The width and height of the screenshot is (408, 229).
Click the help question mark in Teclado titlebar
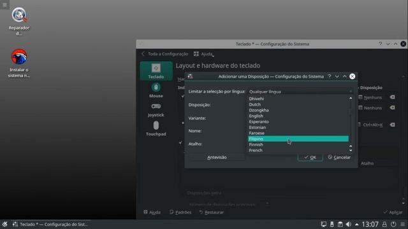tap(380, 44)
